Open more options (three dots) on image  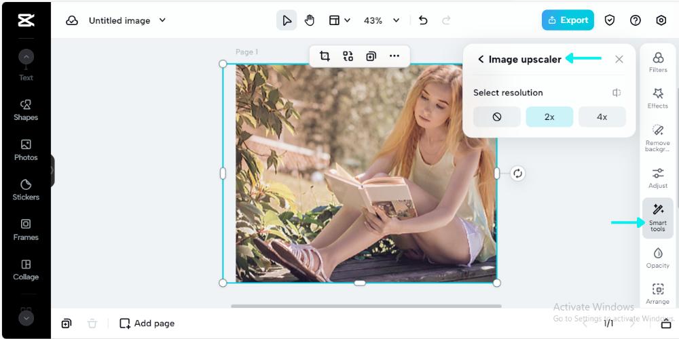pyautogui.click(x=394, y=56)
